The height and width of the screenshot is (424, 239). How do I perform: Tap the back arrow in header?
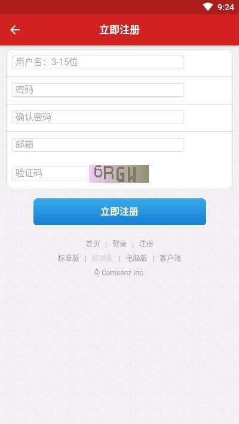pyautogui.click(x=15, y=30)
